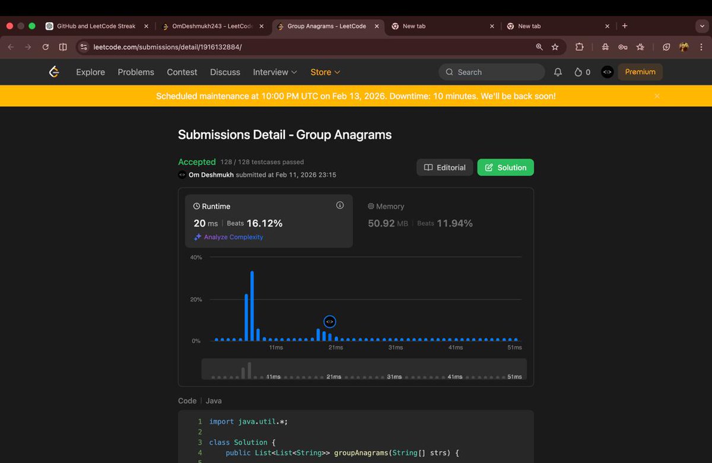Close the GitHub and LeetCode Streak tab
712x463 pixels.
coord(146,26)
